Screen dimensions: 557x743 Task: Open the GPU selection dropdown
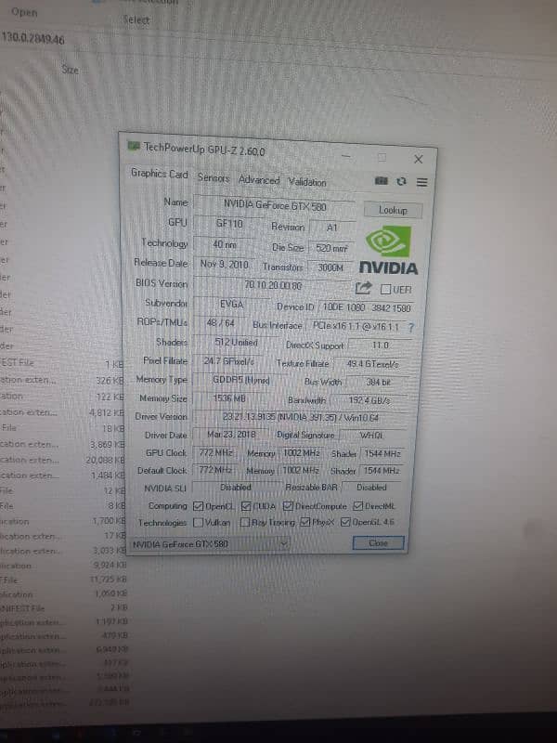pos(209,544)
